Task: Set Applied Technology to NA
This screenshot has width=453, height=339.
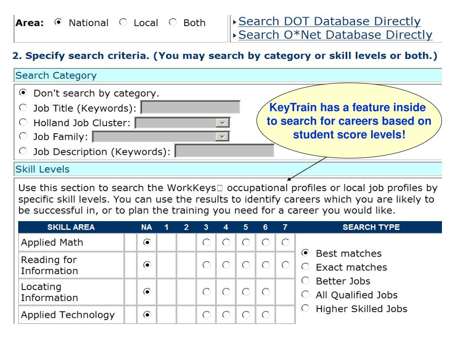Action: (147, 314)
